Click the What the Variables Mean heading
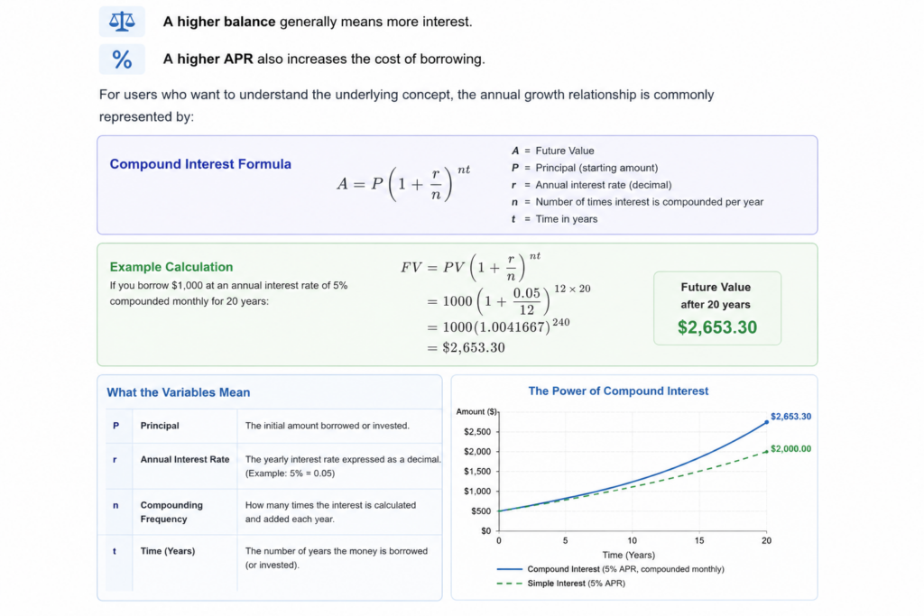Image resolution: width=924 pixels, height=616 pixels. [179, 392]
